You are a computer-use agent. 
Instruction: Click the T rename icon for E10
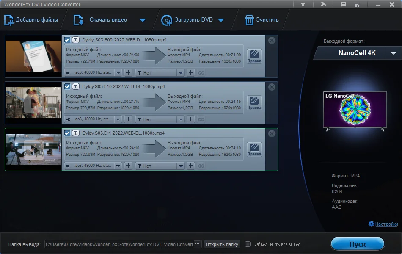pyautogui.click(x=76, y=86)
